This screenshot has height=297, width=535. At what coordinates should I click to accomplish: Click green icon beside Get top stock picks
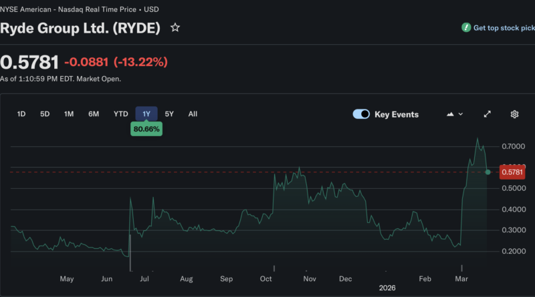pos(466,28)
